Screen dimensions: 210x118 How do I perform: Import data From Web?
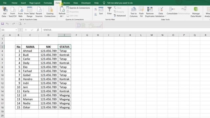(x=20, y=12)
